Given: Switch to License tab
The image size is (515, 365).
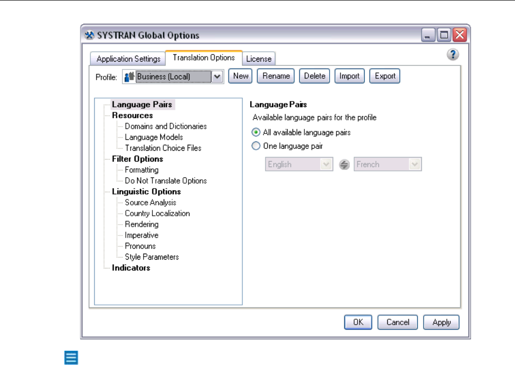Looking at the screenshot, I should click(259, 59).
